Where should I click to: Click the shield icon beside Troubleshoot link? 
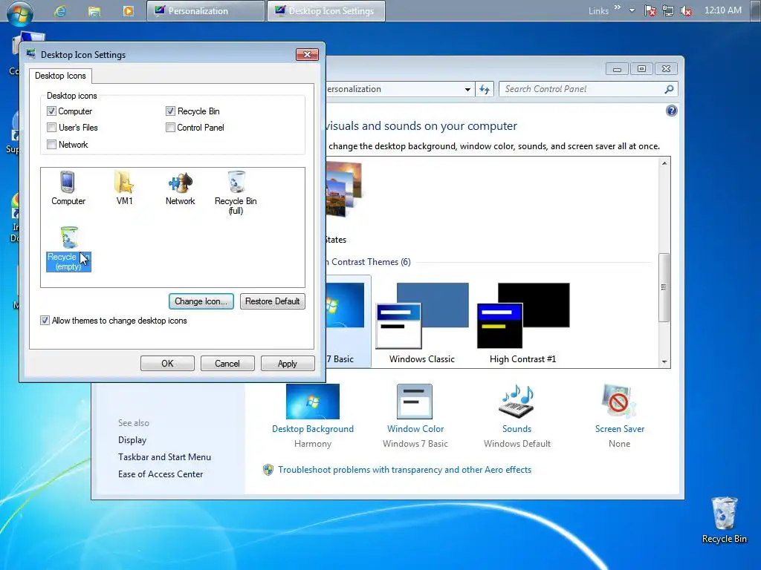point(268,470)
